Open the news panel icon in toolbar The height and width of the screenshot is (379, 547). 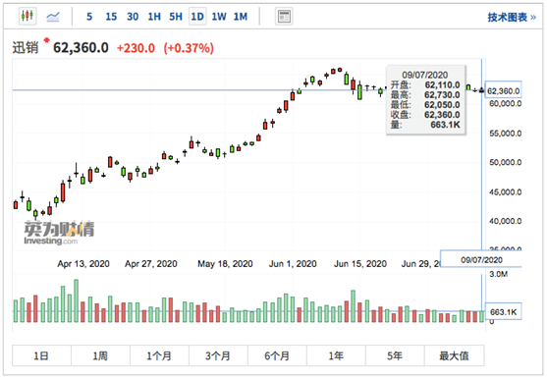pos(284,17)
